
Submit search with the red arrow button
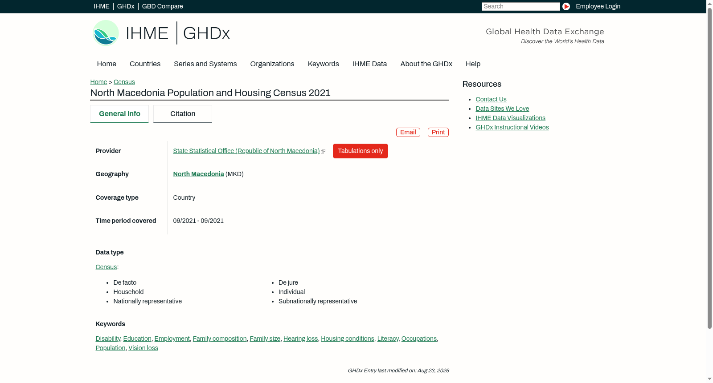tap(566, 6)
